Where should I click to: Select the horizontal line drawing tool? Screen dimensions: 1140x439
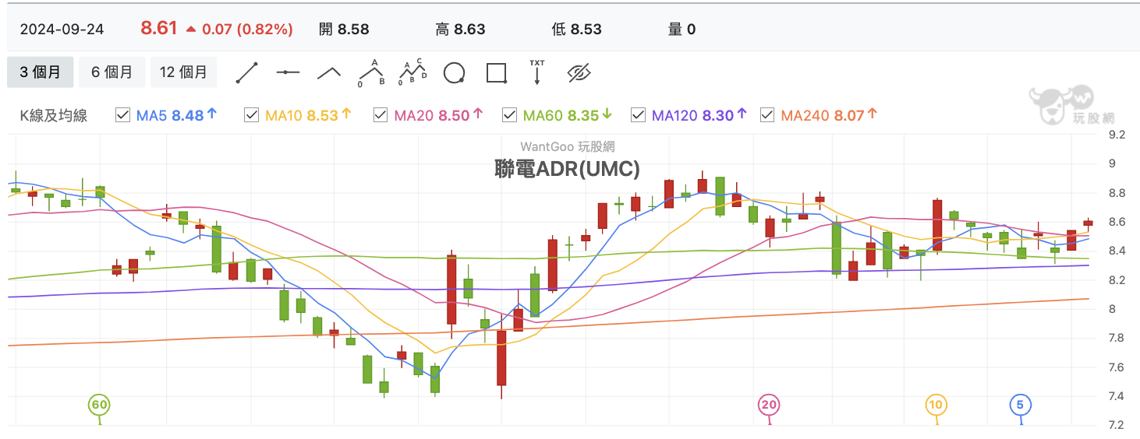(288, 72)
